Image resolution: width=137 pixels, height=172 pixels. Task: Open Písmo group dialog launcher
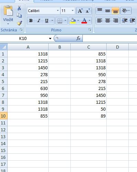click(90, 30)
